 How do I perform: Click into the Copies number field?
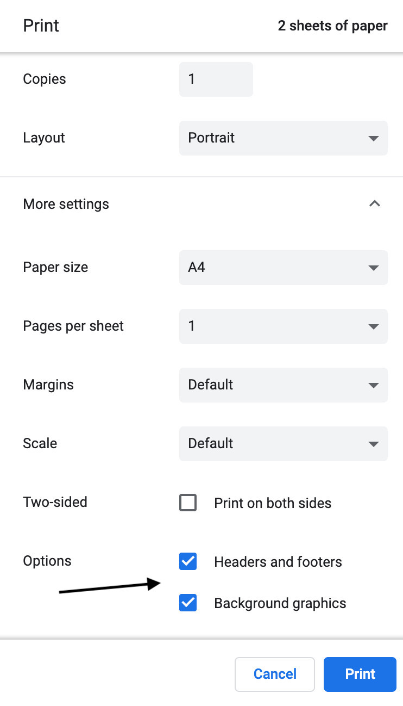click(x=216, y=79)
